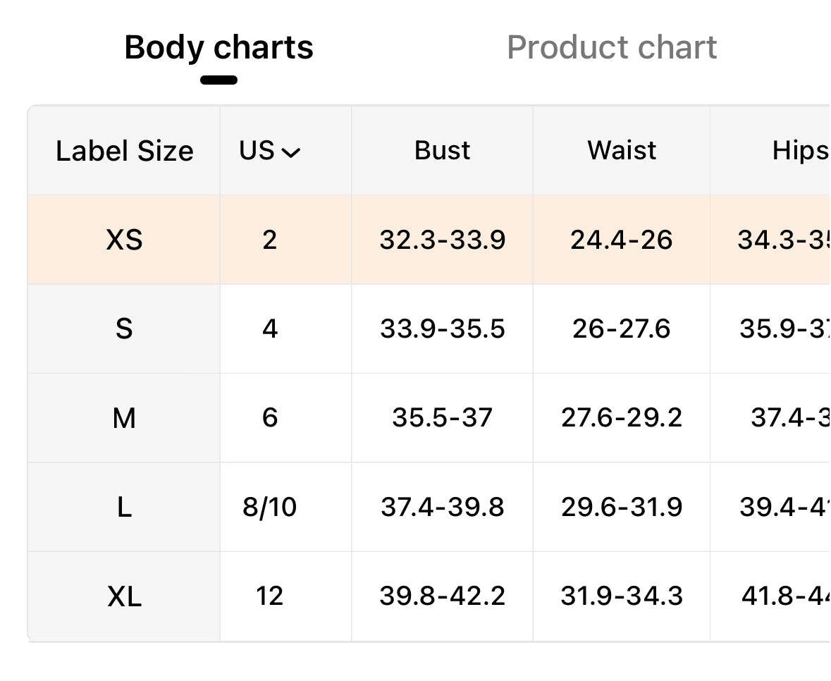Click the 35.5-37 bust measurement cell
Image resolution: width=831 pixels, height=681 pixels.
(x=442, y=417)
